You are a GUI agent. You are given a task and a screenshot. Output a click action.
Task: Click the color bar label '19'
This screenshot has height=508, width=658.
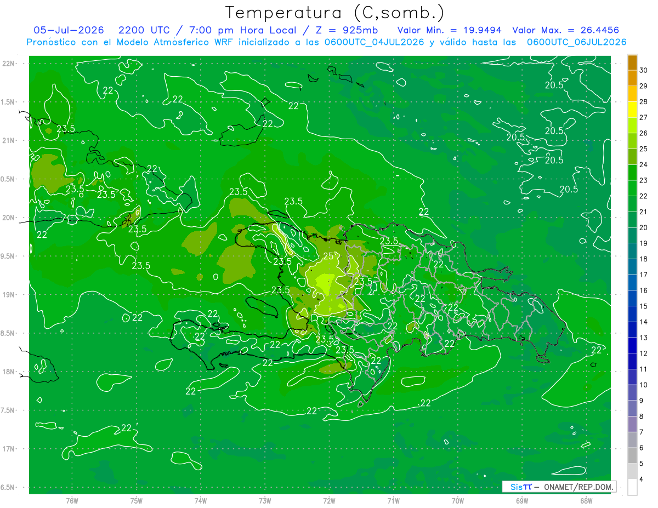point(644,243)
